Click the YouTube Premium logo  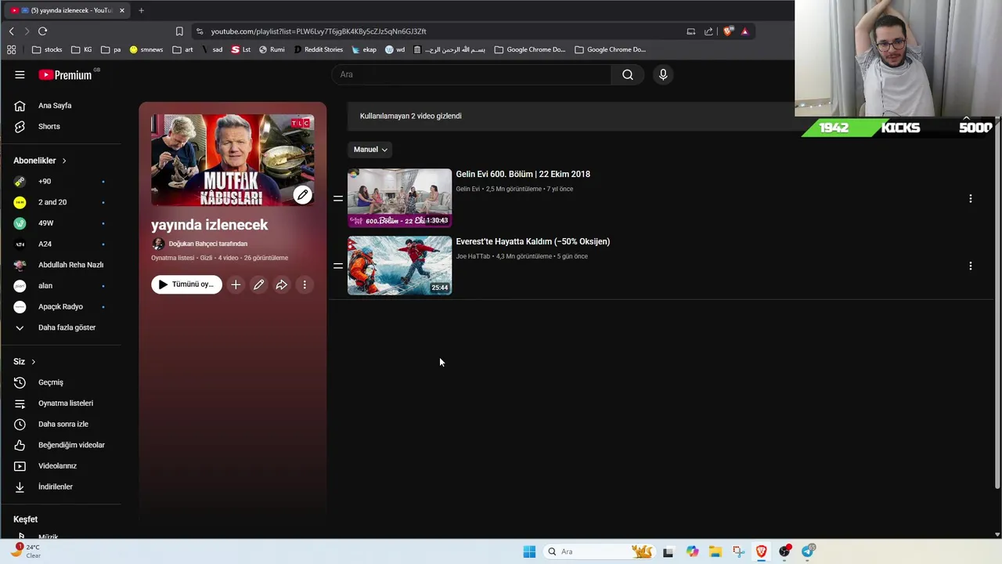[66, 74]
